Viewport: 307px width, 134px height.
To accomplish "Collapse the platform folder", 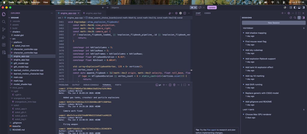I will 17,42.
